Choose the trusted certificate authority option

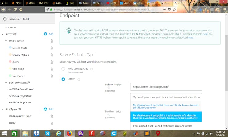166,106
